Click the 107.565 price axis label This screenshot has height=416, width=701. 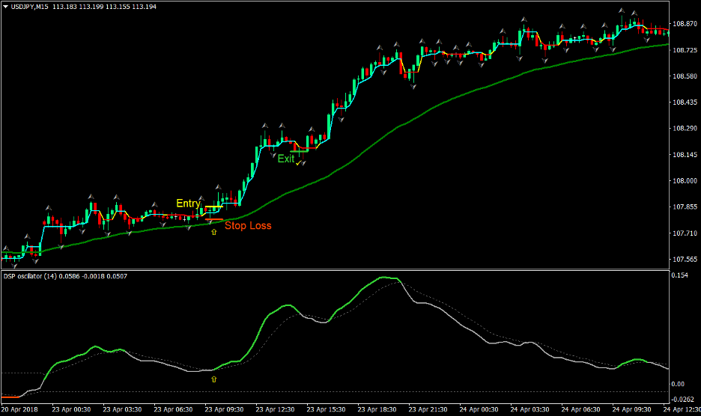click(x=685, y=259)
